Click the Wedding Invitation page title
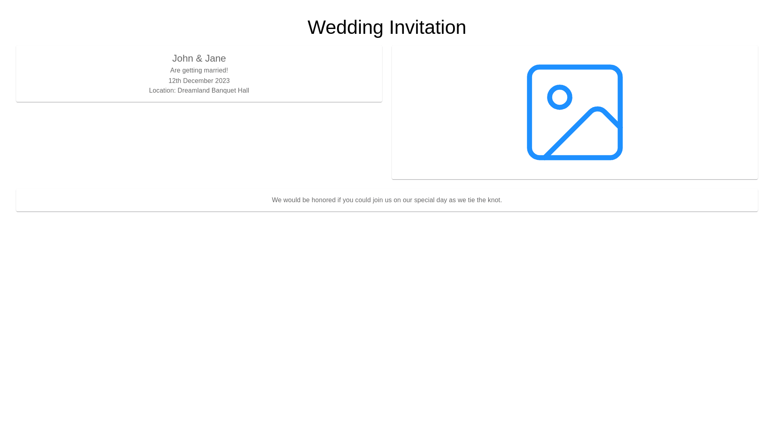The height and width of the screenshot is (435, 774). point(387,27)
